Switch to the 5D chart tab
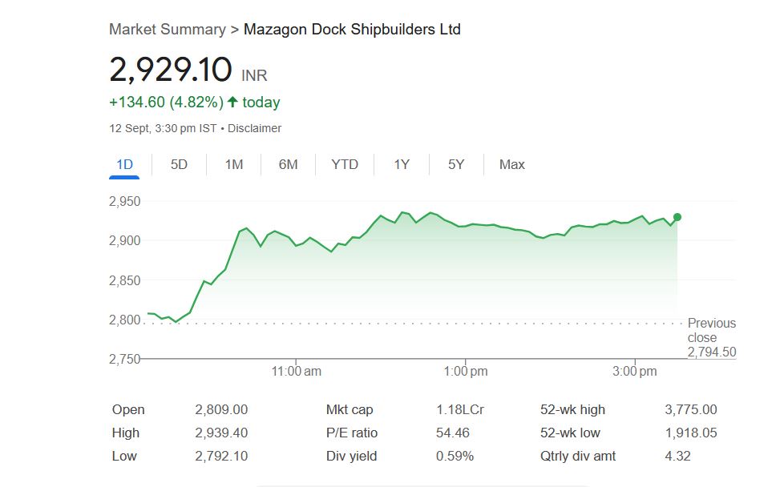The width and height of the screenshot is (780, 487). pos(179,165)
